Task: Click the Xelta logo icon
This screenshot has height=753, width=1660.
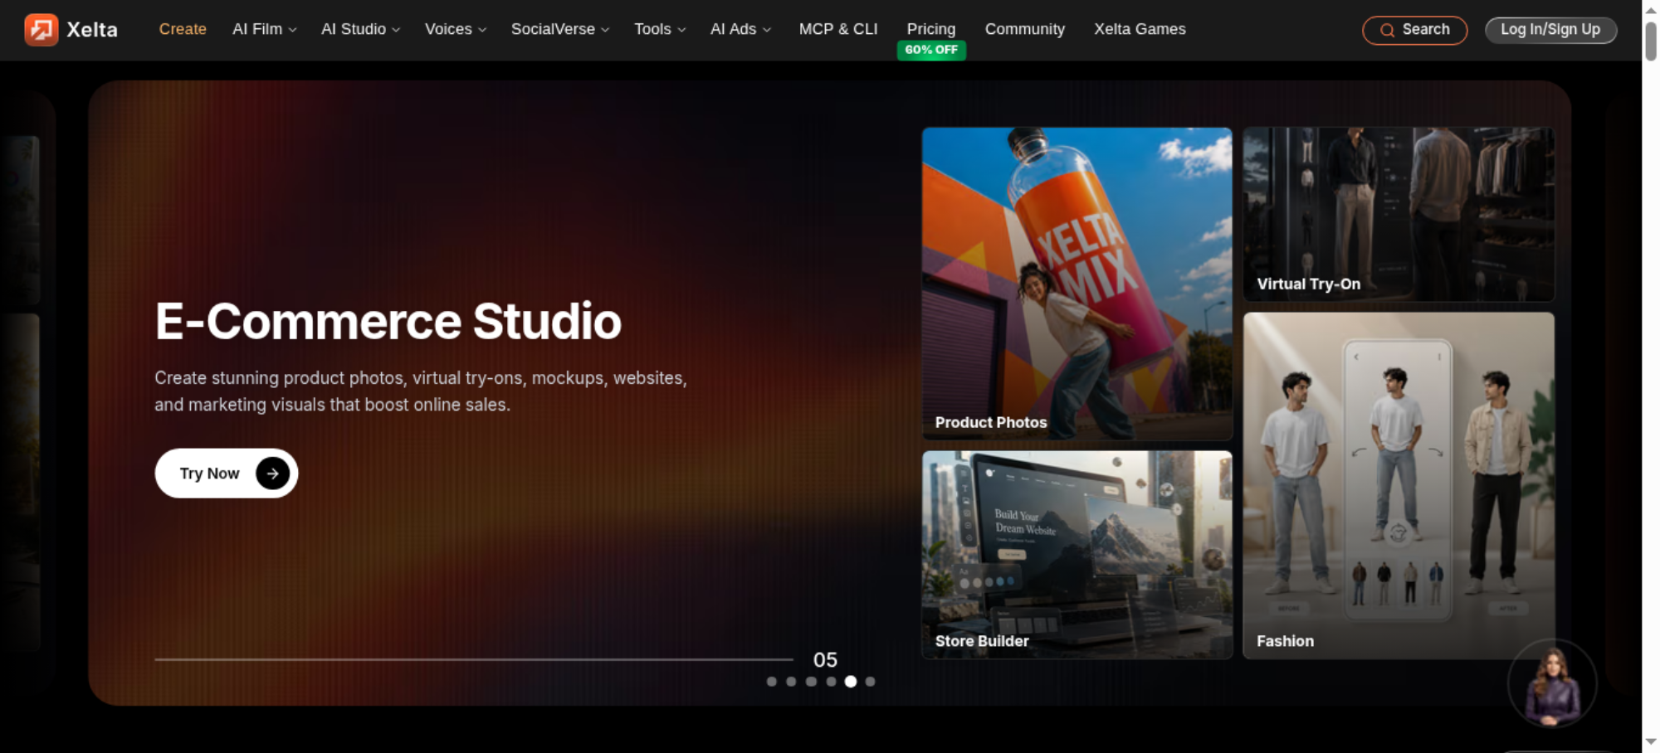Action: click(41, 30)
